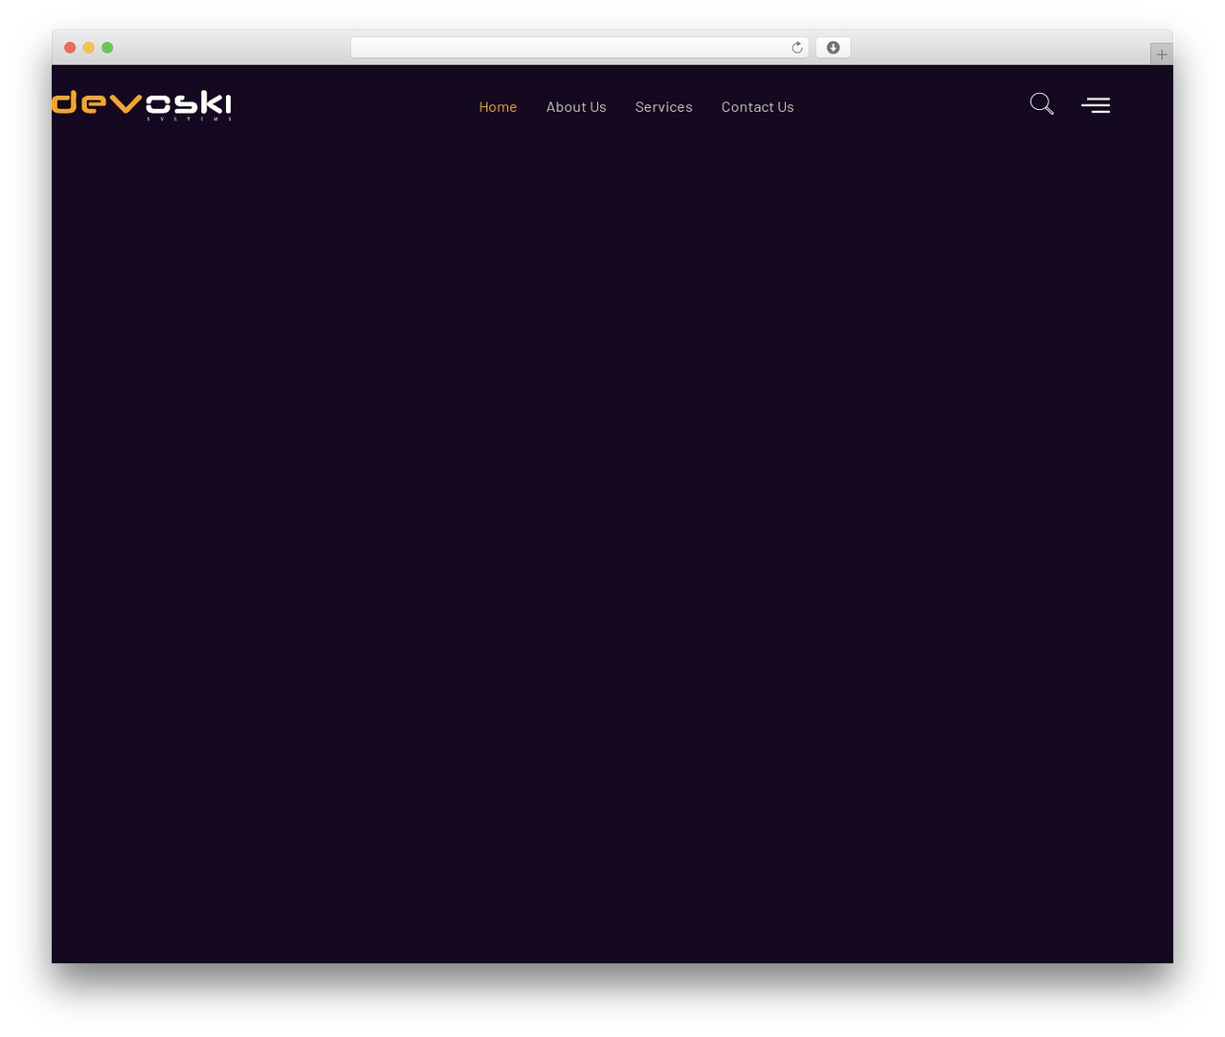Open the Contact Us page
The image size is (1225, 1037).
[757, 107]
